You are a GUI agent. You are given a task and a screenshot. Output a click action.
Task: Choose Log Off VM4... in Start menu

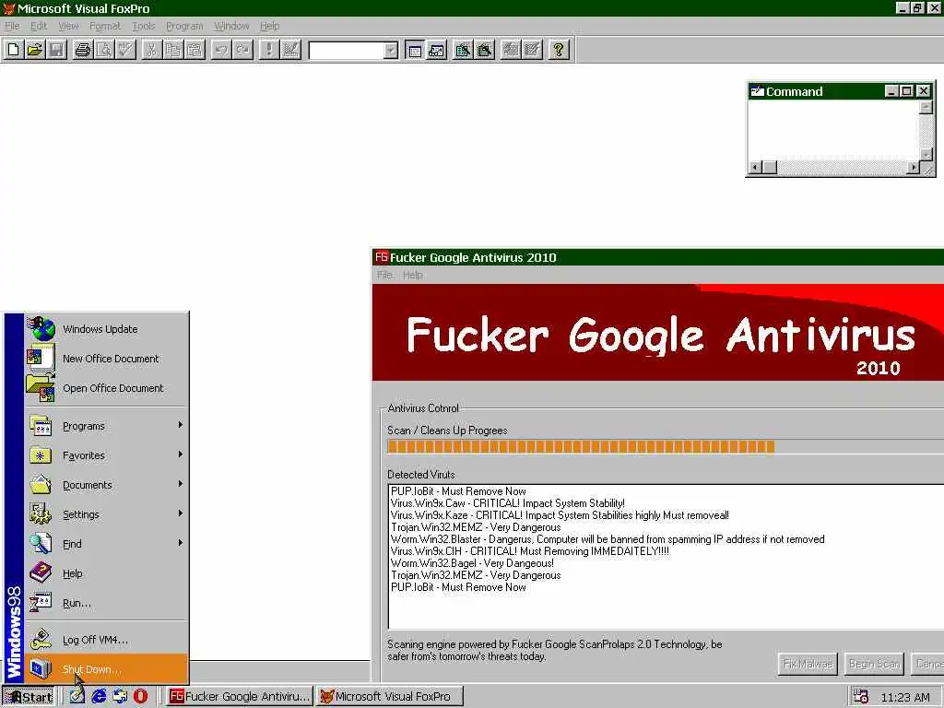pos(106,640)
